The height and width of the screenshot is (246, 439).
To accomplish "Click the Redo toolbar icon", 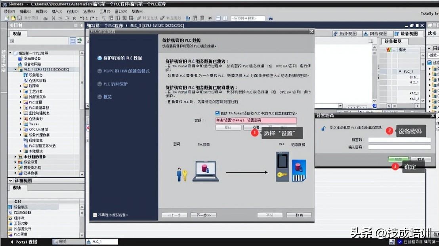I will tap(93, 18).
